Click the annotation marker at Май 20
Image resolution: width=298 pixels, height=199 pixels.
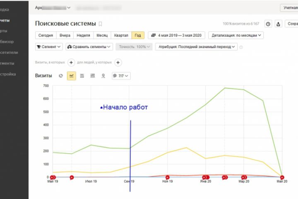point(282,177)
